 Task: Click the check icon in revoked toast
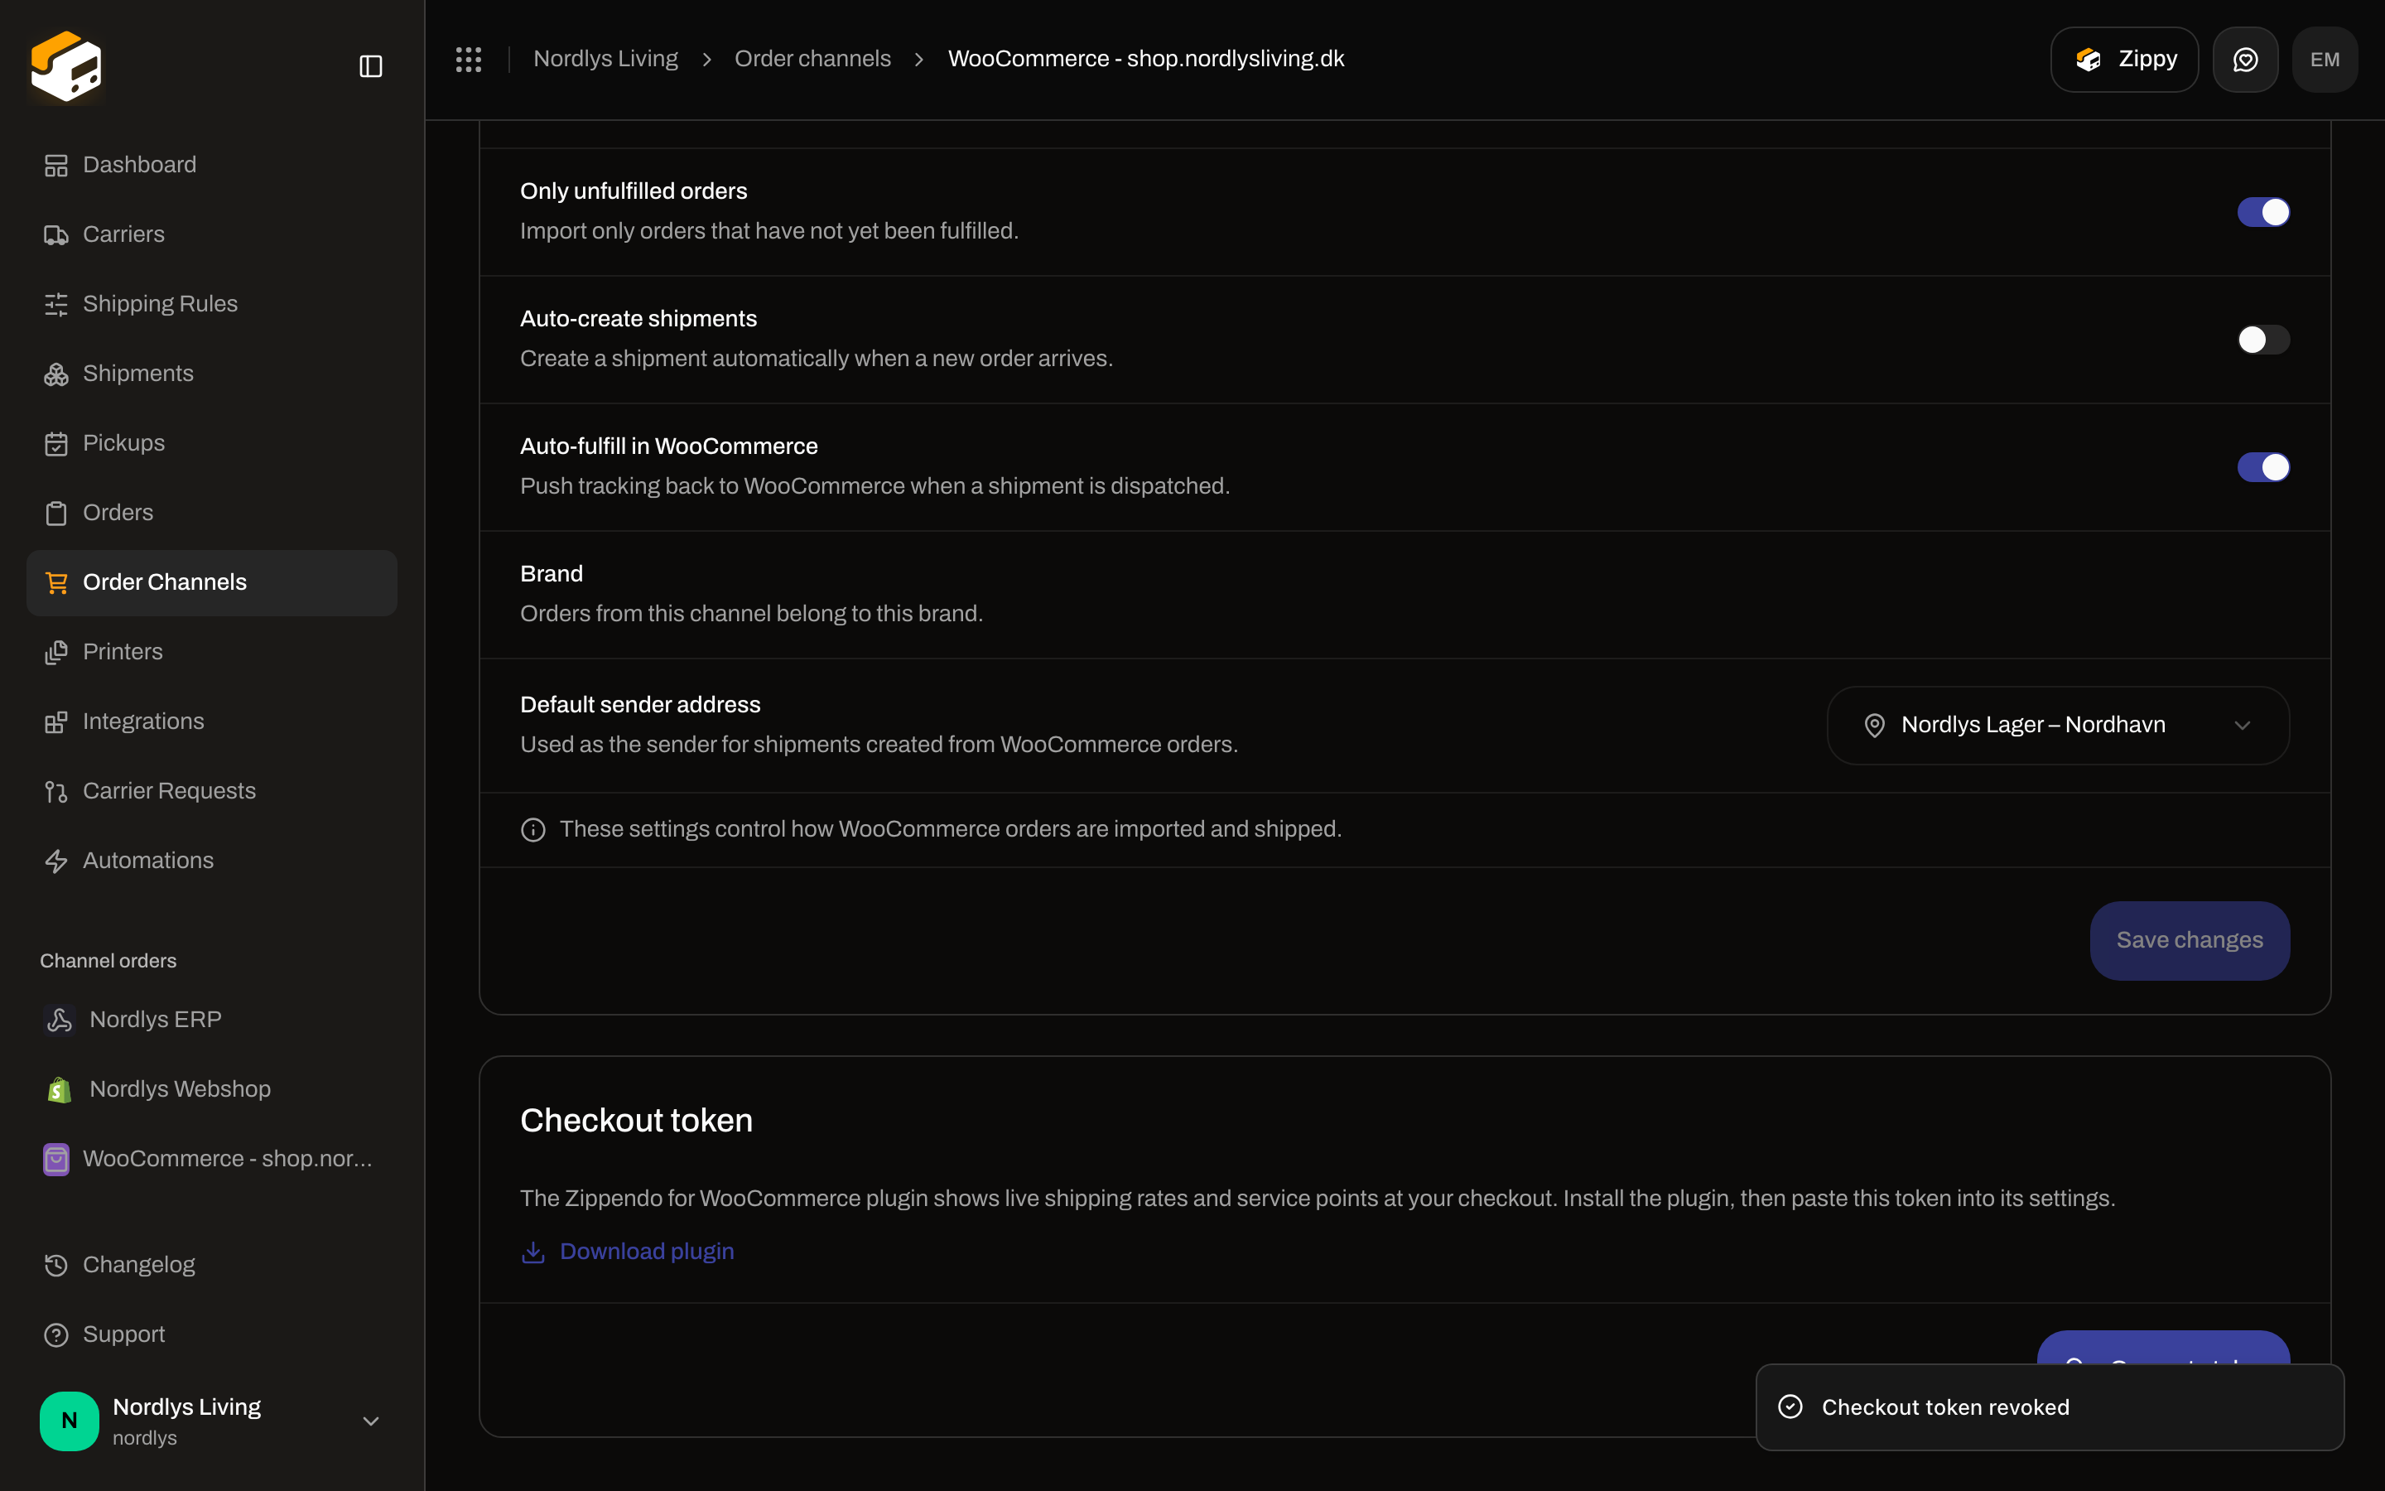[x=1790, y=1407]
